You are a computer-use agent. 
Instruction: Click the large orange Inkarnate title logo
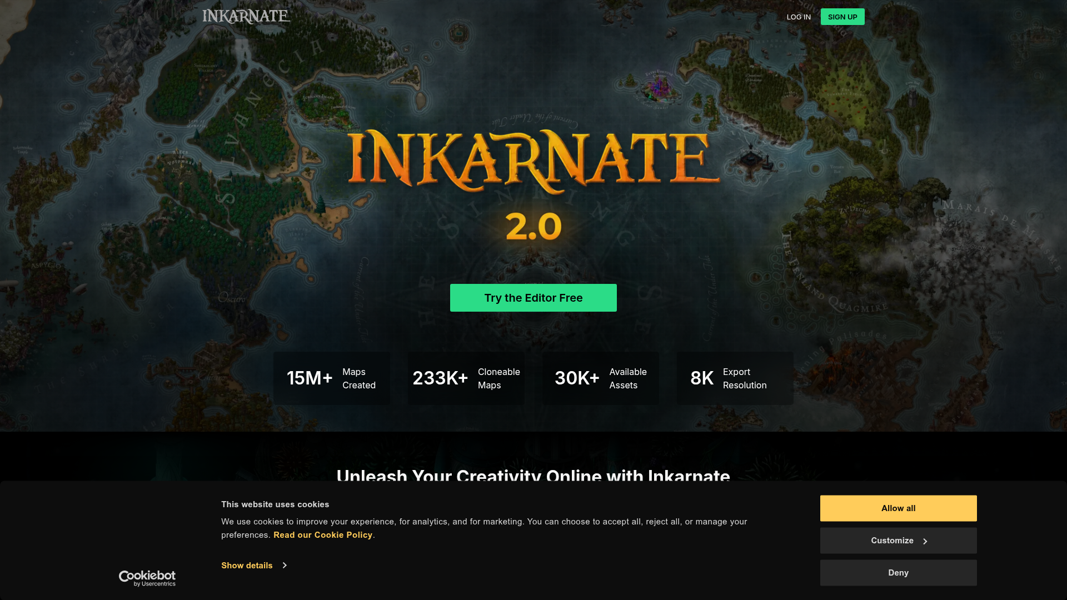pyautogui.click(x=533, y=161)
